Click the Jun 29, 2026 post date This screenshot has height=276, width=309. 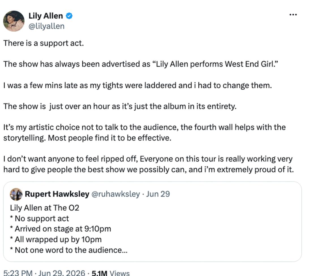click(x=62, y=273)
